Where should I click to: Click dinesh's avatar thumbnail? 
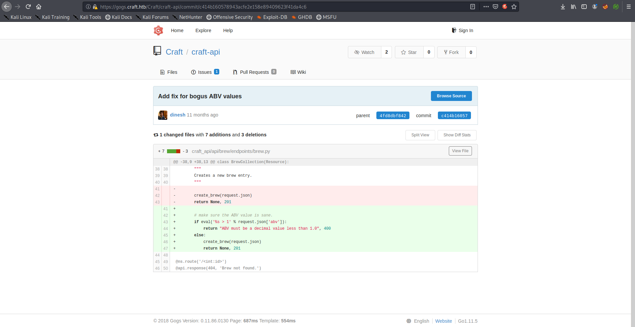point(163,115)
